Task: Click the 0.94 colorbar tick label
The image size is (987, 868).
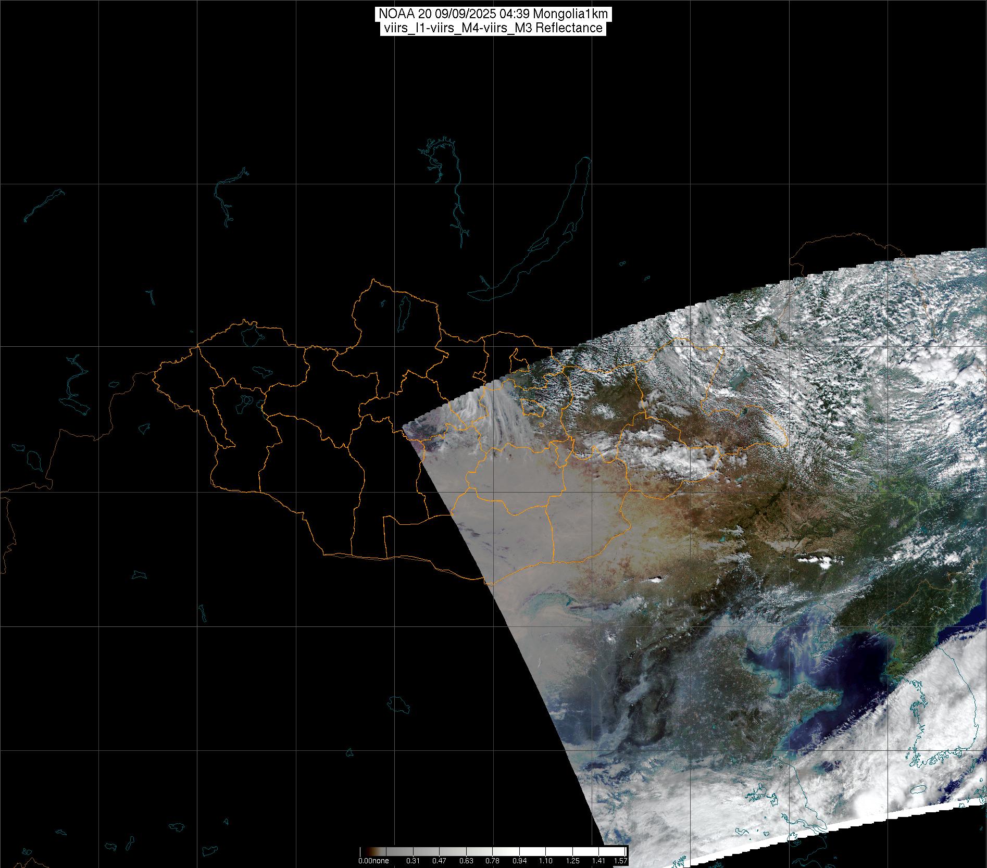Action: tap(519, 861)
